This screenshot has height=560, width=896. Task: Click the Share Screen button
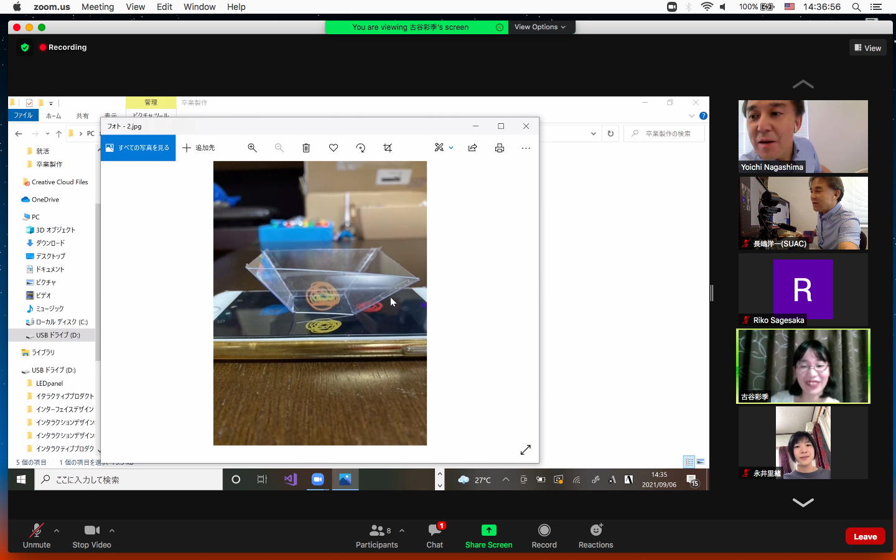click(488, 536)
